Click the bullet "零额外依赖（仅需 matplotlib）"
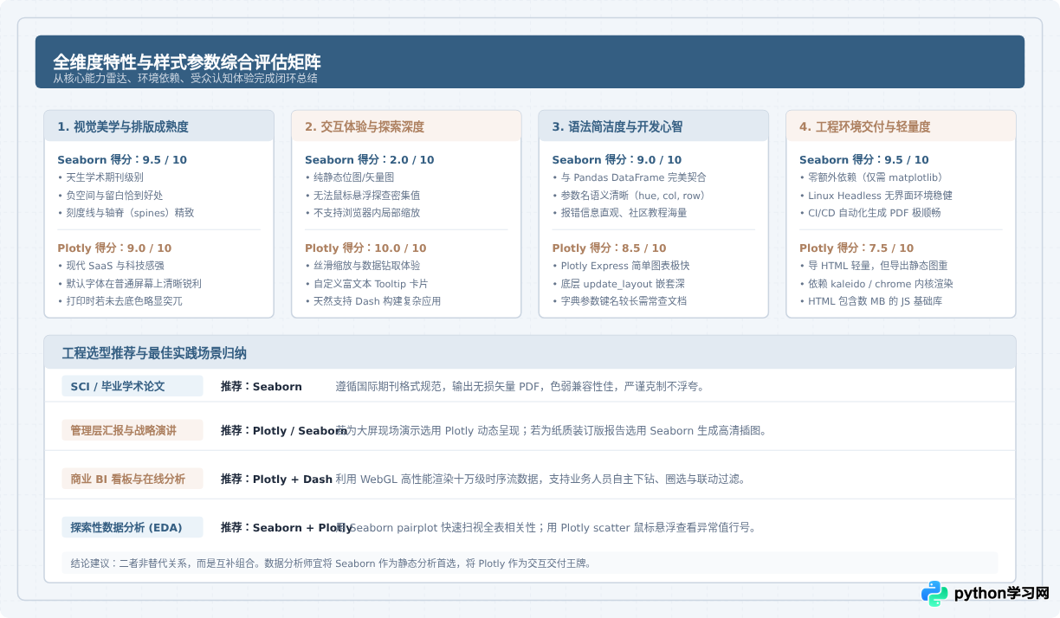The height and width of the screenshot is (618, 1060). 876,177
